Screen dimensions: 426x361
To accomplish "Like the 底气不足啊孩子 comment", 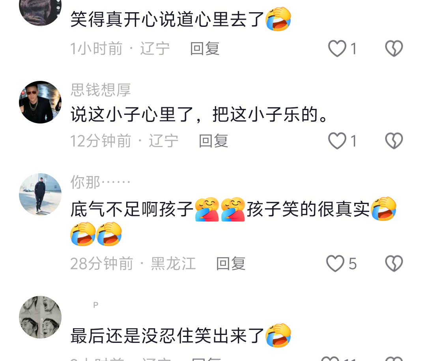I will [x=335, y=264].
